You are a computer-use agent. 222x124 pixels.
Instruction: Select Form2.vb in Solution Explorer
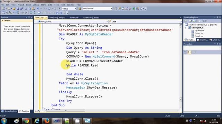[x=199, y=37]
